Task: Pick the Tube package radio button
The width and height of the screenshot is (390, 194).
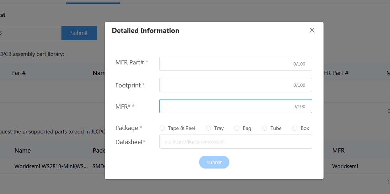Action: click(265, 128)
